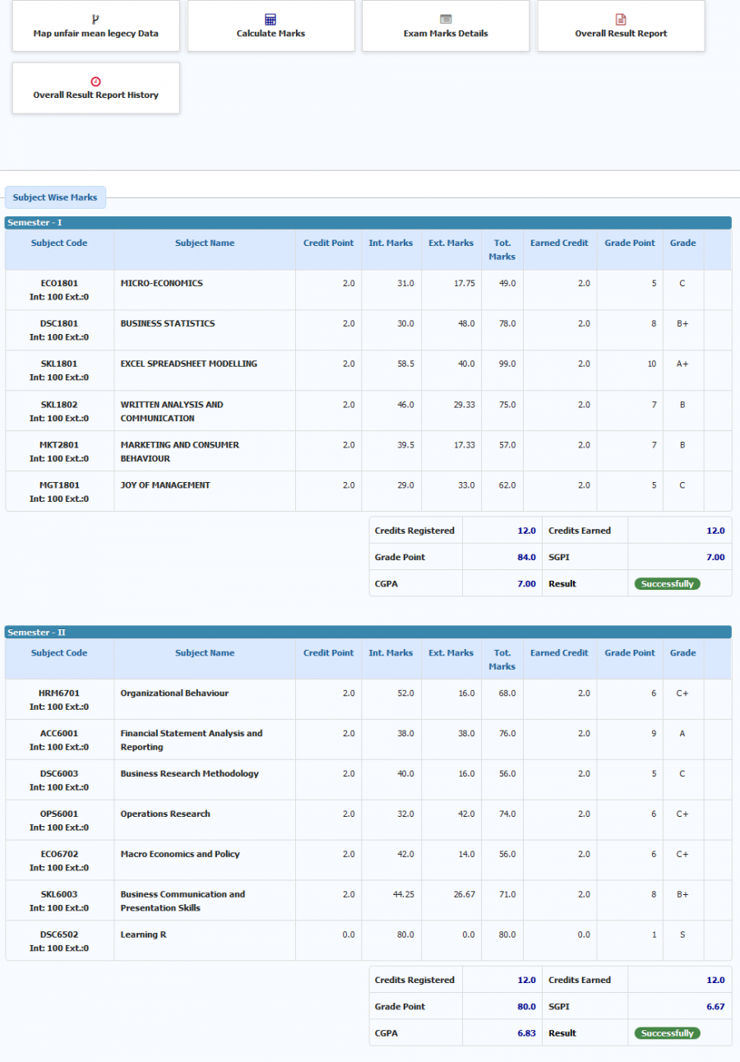This screenshot has height=1062, width=740.
Task: Click Business Research Methodology subject name
Action: (189, 773)
